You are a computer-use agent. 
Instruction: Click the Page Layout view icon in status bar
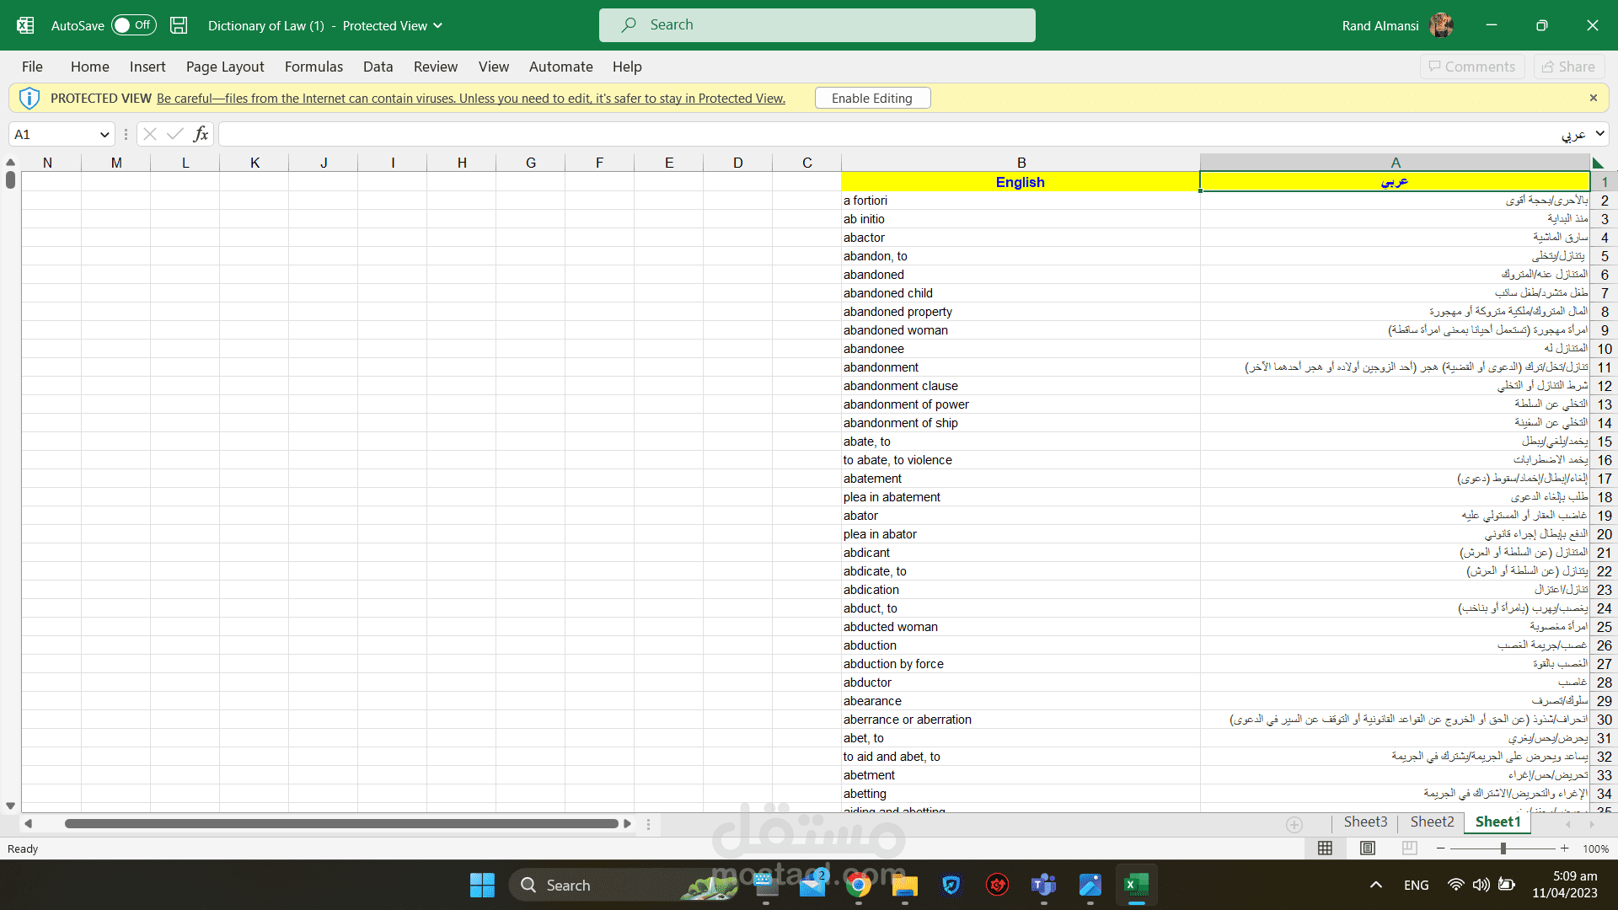click(x=1368, y=848)
